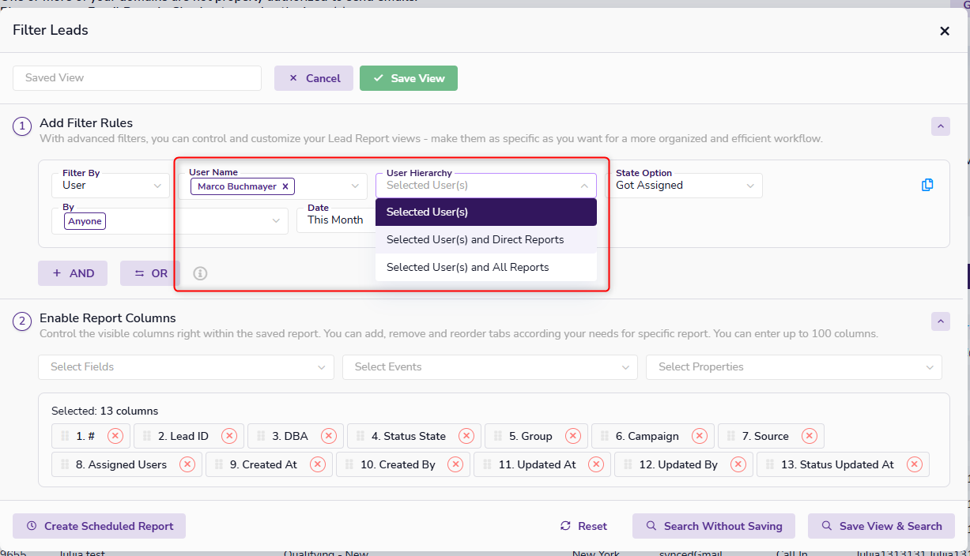Close the Filter Leads dialog

pyautogui.click(x=944, y=31)
